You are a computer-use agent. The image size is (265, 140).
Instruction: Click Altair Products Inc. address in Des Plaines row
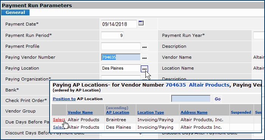tap(201, 127)
